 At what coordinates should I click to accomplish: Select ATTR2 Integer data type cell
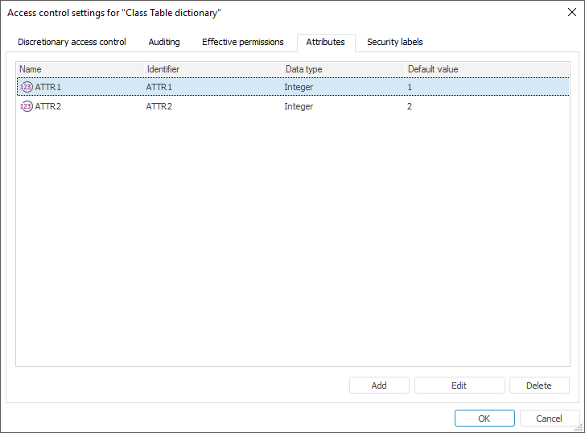(x=299, y=106)
